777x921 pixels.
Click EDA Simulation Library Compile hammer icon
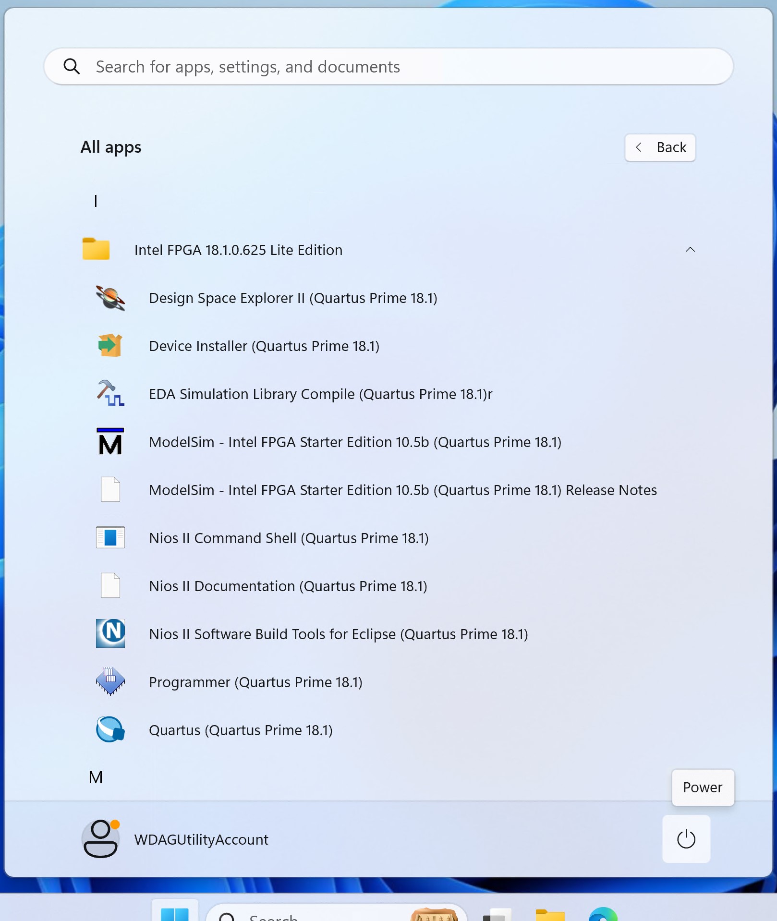click(110, 394)
